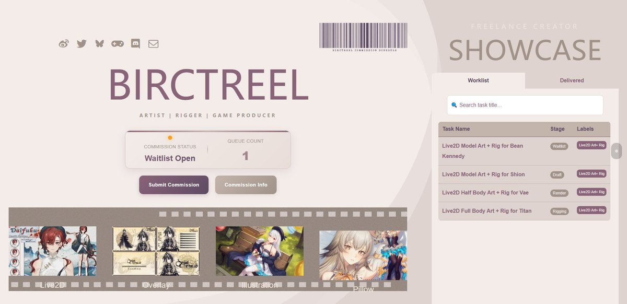Switch to the Delivered tab
627x304 pixels.
pos(572,80)
